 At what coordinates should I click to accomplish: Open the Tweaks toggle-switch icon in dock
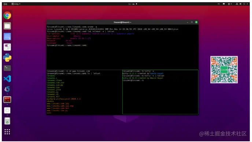[7, 47]
